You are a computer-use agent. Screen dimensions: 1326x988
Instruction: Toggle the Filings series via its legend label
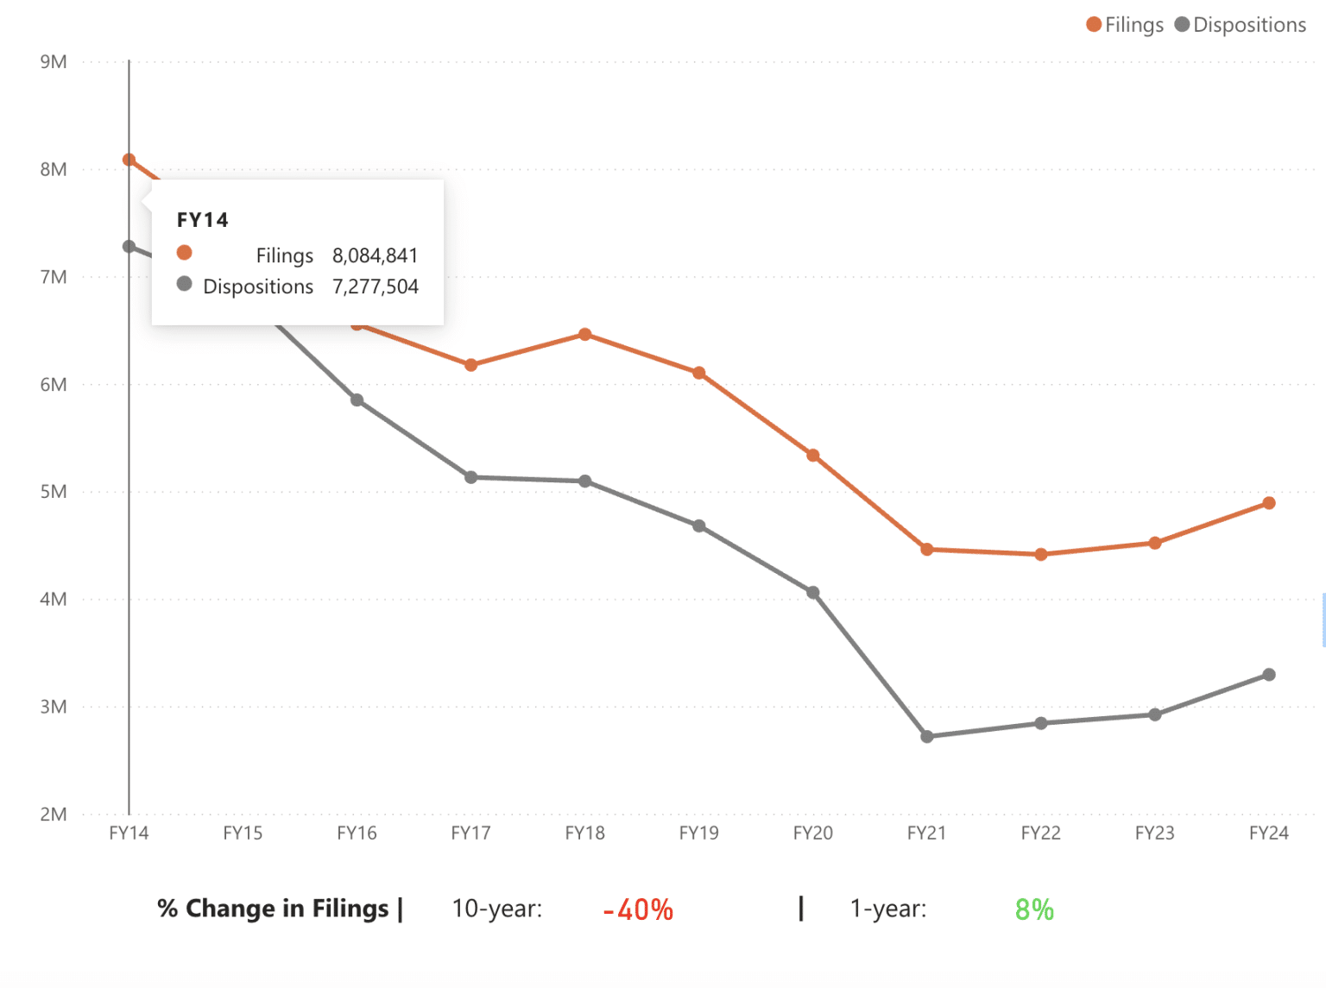click(x=1133, y=25)
